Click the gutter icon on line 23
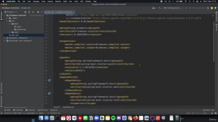The width and height of the screenshot is (218, 122). pyautogui.click(x=49, y=80)
